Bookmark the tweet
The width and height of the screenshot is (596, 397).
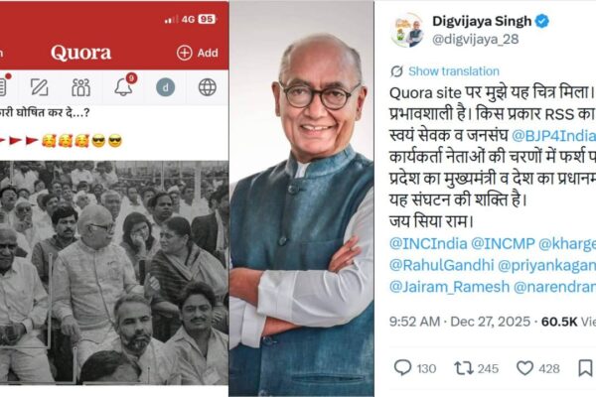point(585,368)
